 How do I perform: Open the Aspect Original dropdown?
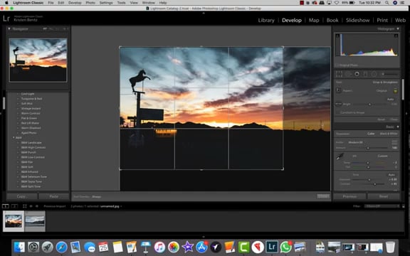click(382, 90)
